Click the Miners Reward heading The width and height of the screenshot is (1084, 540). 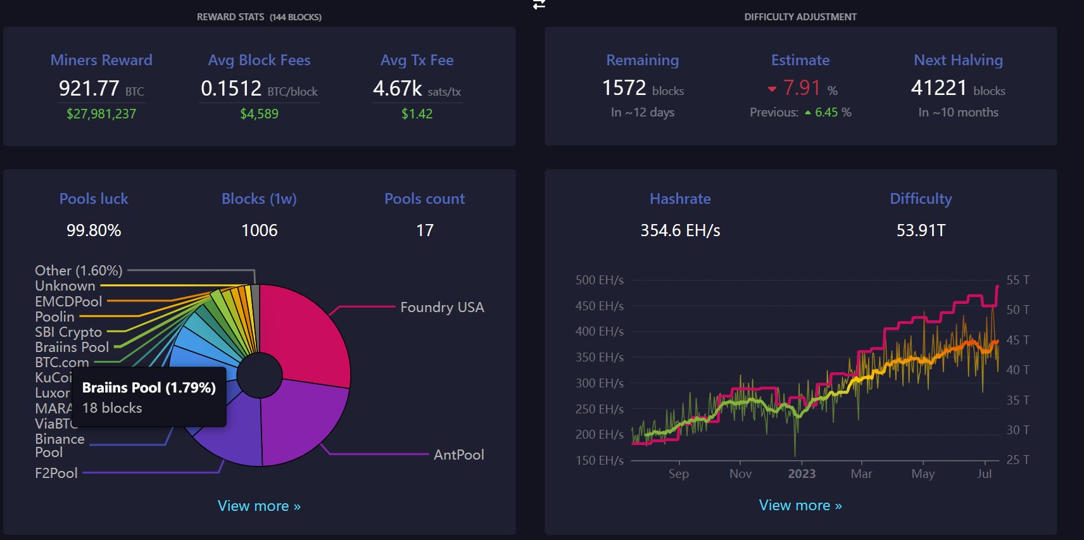click(101, 60)
